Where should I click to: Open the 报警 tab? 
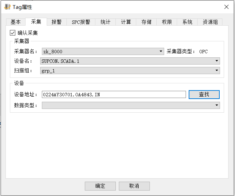57,22
